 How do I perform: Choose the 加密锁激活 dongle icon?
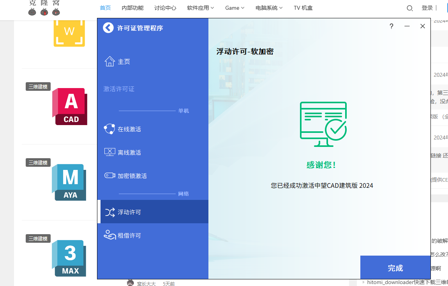(110, 175)
